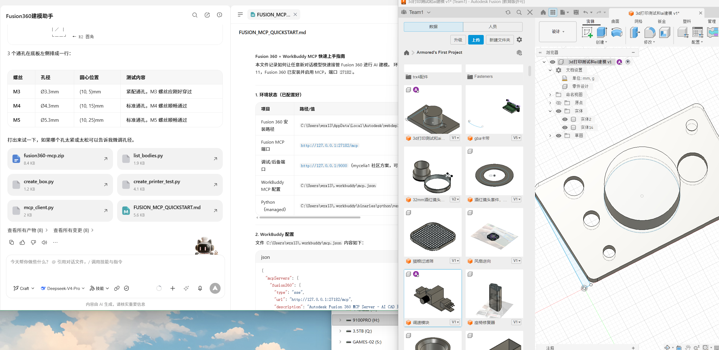Screen dimensions: 719x350
Task: Open 查看所有产物 (8) link
Action: [28, 230]
